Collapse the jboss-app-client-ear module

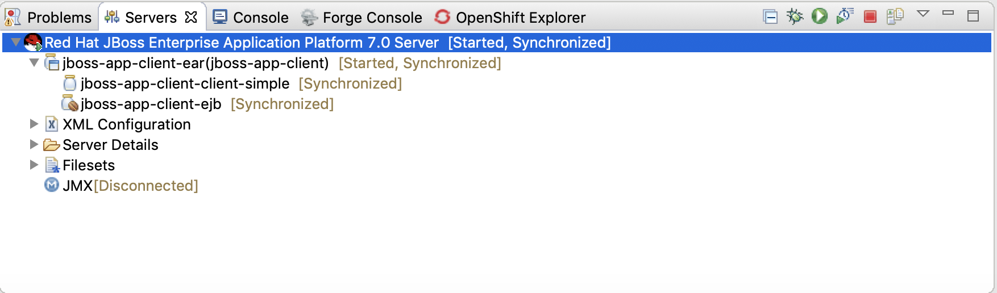[34, 63]
